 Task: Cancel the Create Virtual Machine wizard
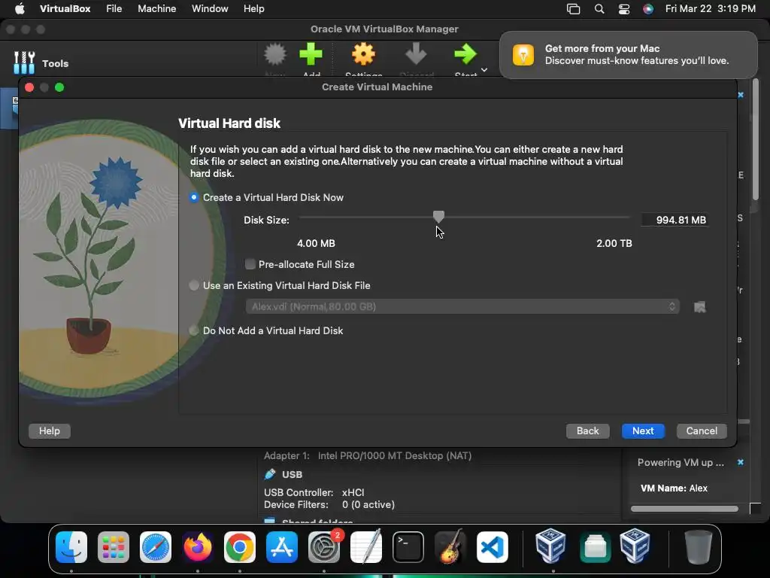(x=702, y=431)
